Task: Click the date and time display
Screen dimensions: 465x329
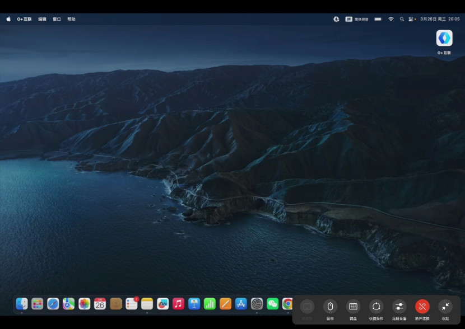Action: (x=440, y=19)
